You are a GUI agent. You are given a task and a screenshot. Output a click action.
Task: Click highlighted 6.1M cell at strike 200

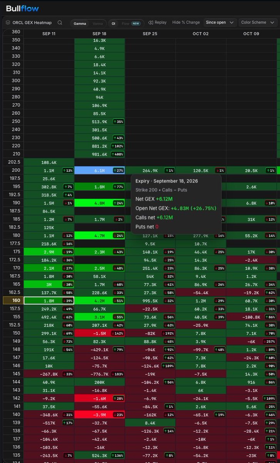[x=99, y=170]
